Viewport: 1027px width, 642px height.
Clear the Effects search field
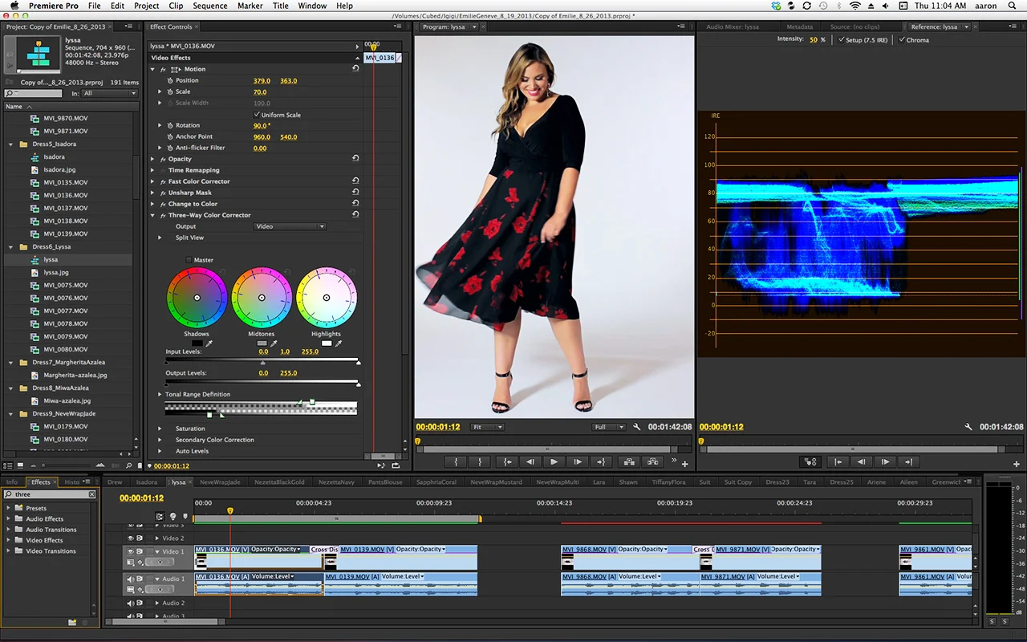91,494
